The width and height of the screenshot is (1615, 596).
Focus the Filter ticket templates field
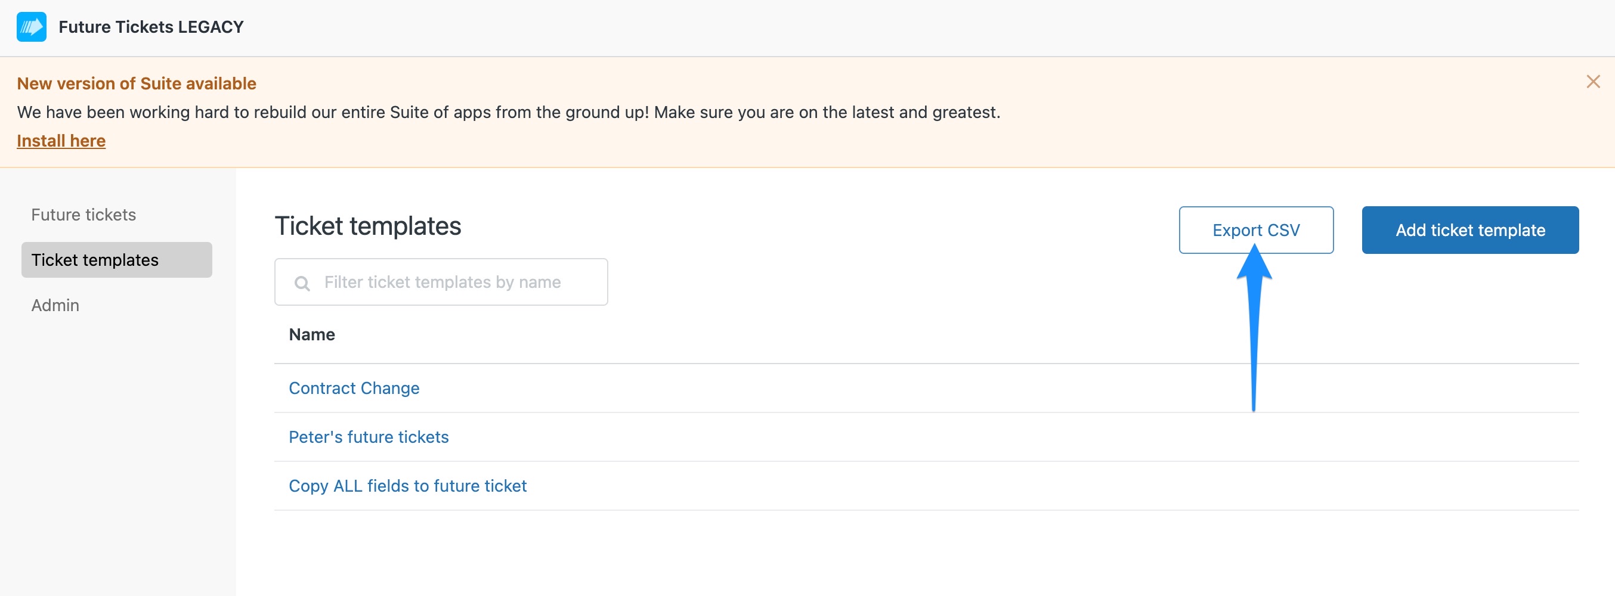click(441, 282)
